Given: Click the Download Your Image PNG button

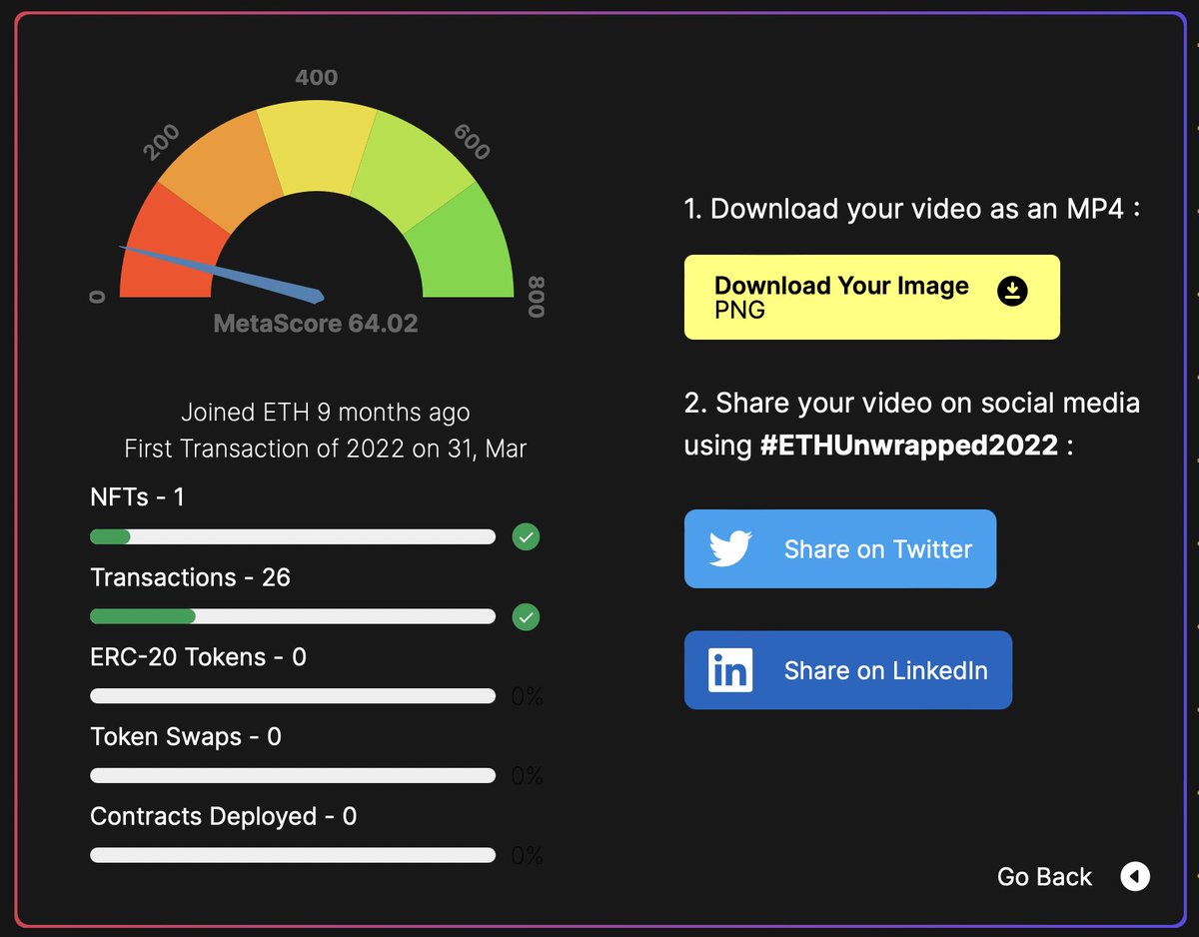Looking at the screenshot, I should click(x=871, y=297).
